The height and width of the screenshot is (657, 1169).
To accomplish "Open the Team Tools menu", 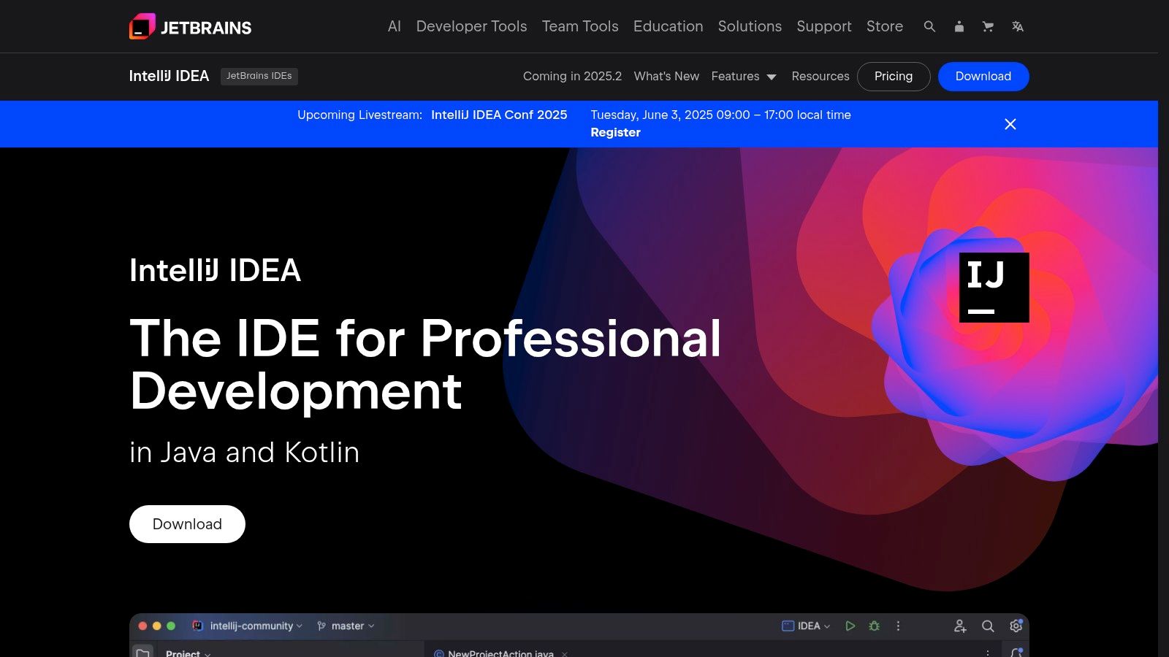I will click(x=580, y=26).
